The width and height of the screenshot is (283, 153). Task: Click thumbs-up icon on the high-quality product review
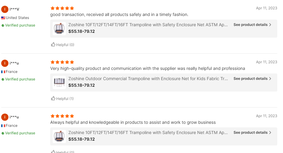tap(53, 98)
